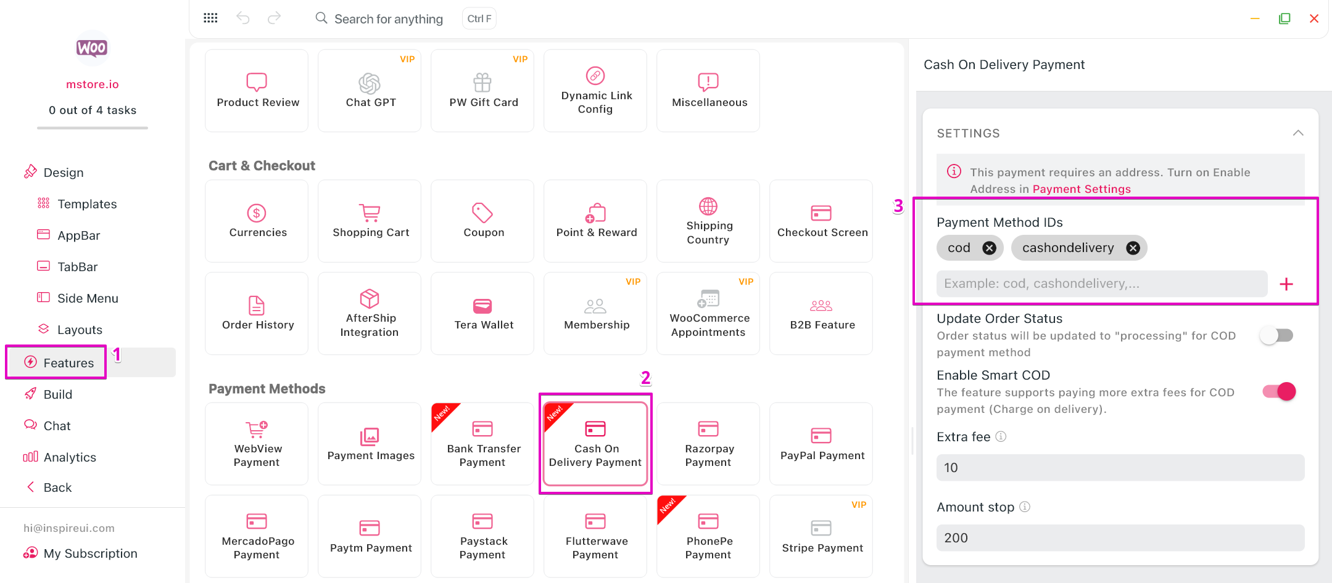Click the redo arrow icon

[x=274, y=18]
